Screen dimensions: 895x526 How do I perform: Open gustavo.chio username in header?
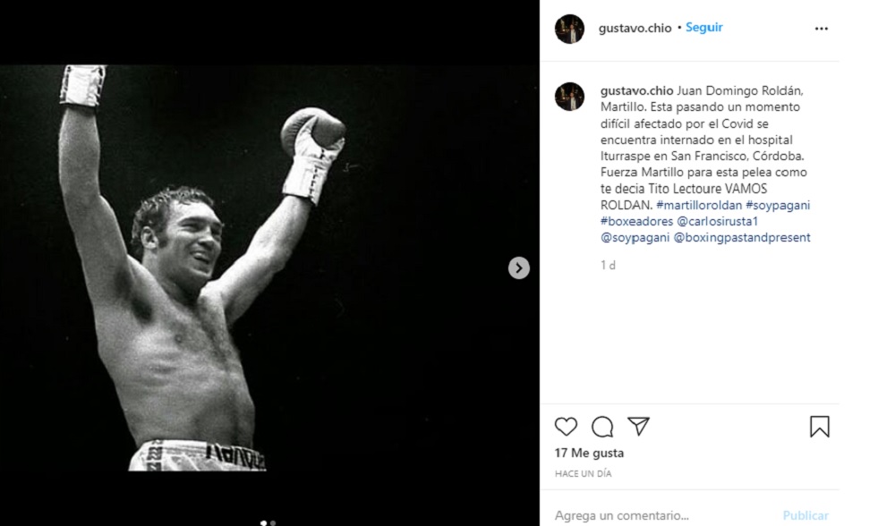(x=635, y=28)
